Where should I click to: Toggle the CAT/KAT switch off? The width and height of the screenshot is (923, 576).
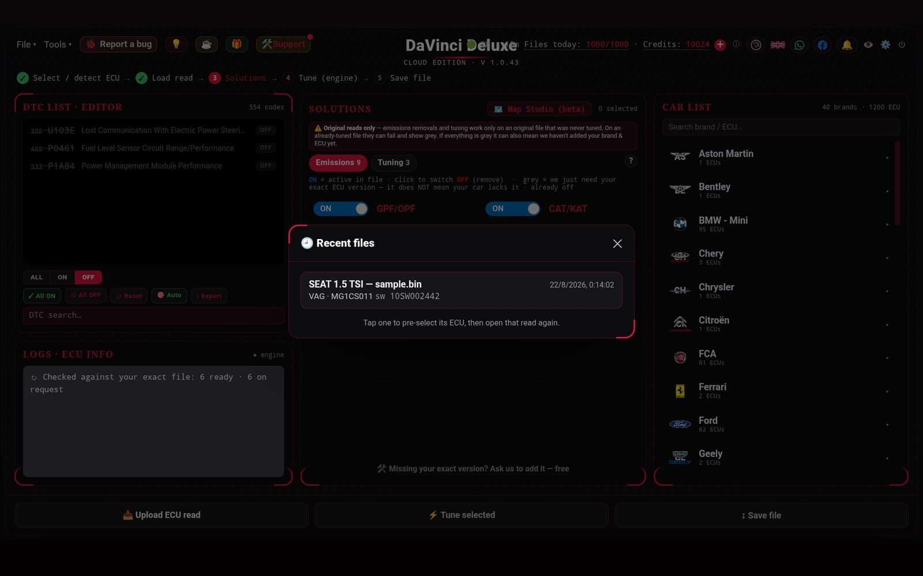click(x=513, y=209)
